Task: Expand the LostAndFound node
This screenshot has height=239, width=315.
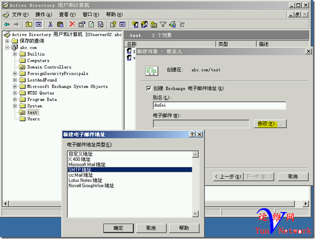Action: (x=15, y=80)
